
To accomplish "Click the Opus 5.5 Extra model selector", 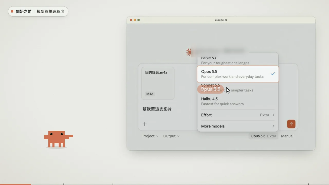I will [x=263, y=136].
